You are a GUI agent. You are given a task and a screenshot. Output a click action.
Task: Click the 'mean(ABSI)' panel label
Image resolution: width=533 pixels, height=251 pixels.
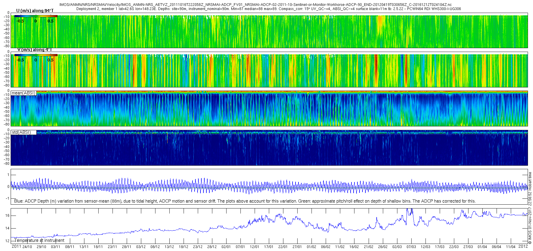click(x=23, y=93)
